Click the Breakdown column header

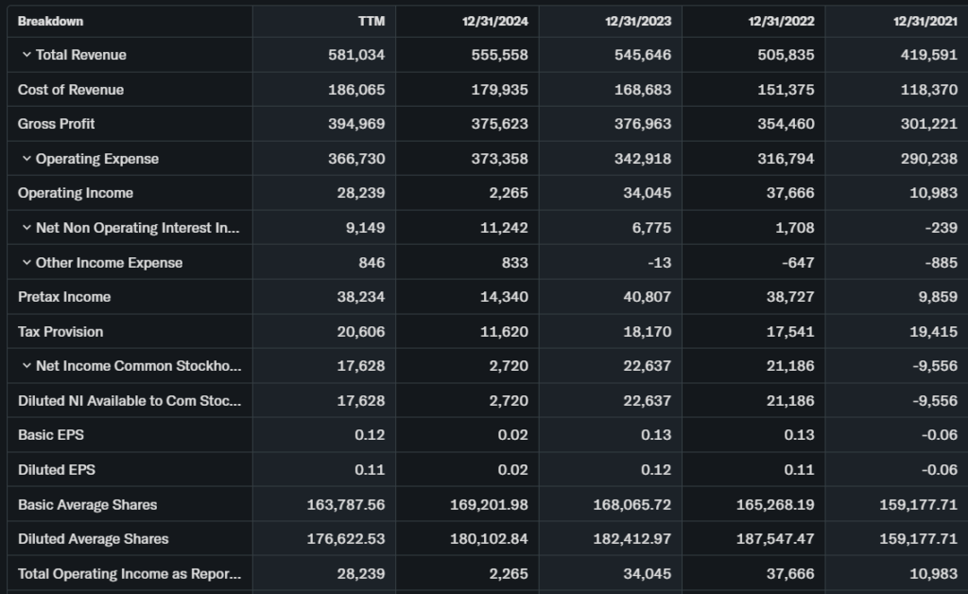click(50, 21)
